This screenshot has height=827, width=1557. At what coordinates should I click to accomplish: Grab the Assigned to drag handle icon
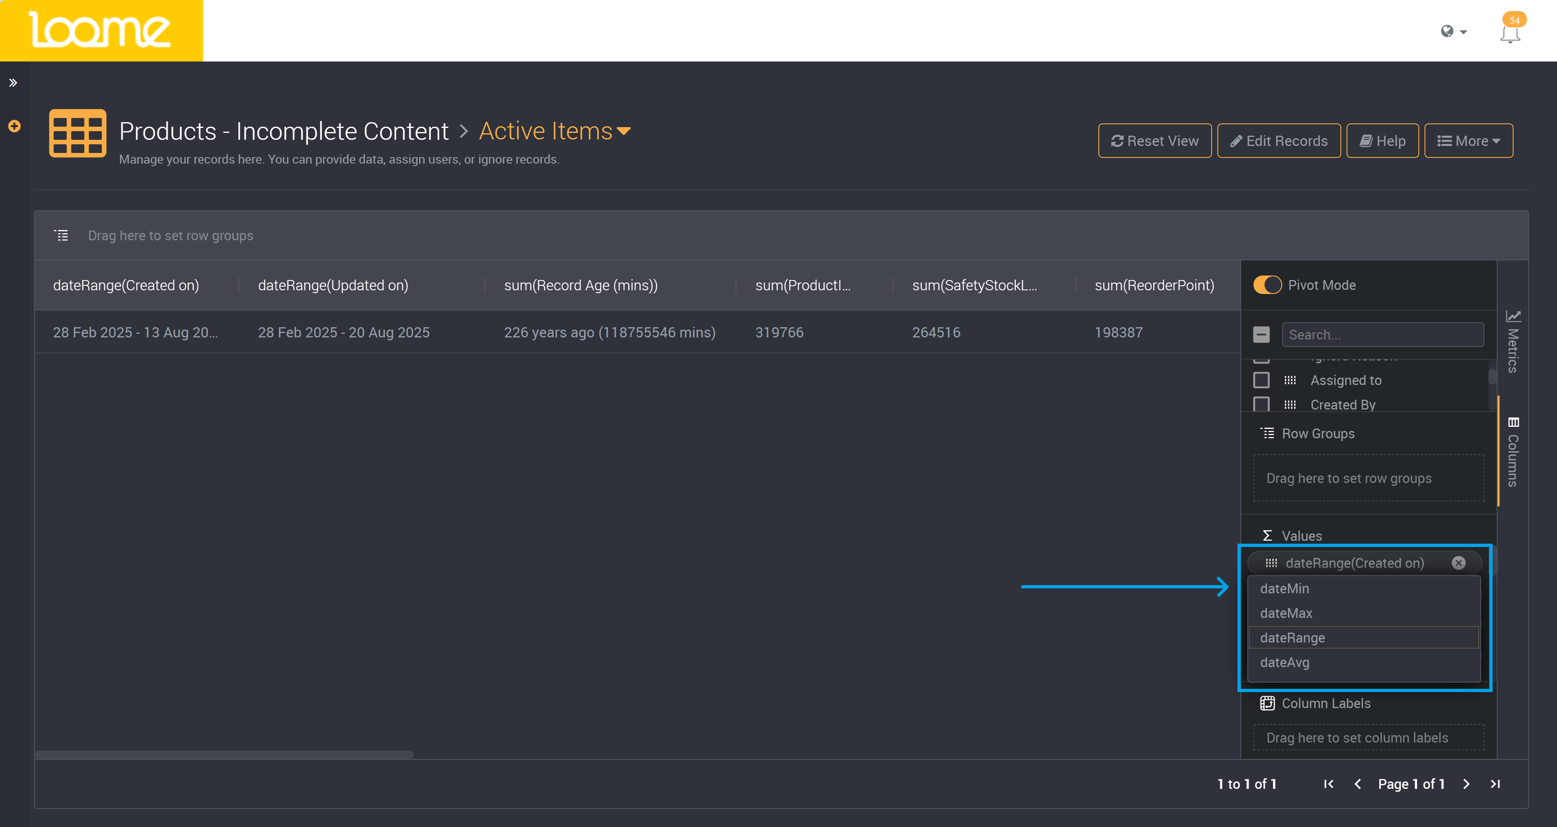pos(1290,380)
